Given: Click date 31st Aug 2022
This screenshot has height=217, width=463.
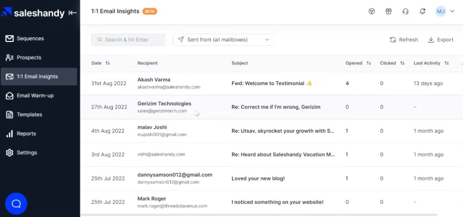Looking at the screenshot, I should [x=109, y=83].
